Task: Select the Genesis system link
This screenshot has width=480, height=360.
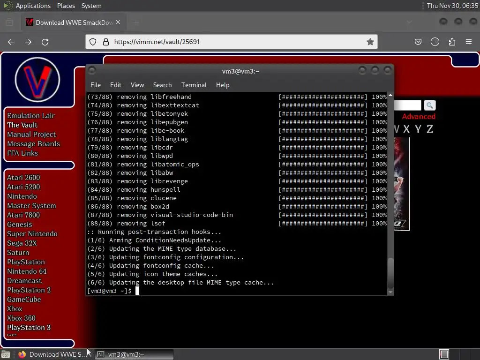Action: pos(20,225)
